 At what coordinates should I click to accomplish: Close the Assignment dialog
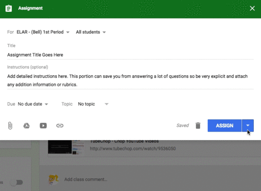point(252,8)
